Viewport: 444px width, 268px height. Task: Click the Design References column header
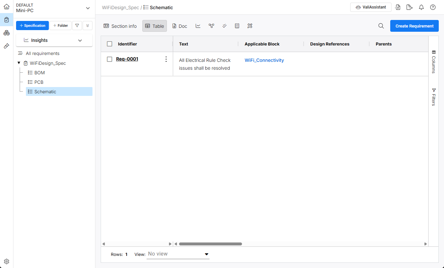[330, 44]
